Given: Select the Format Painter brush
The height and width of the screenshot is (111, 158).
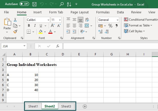Looking at the screenshot, I should click(15, 31).
